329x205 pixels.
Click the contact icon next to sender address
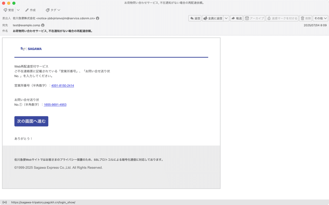tap(98, 18)
